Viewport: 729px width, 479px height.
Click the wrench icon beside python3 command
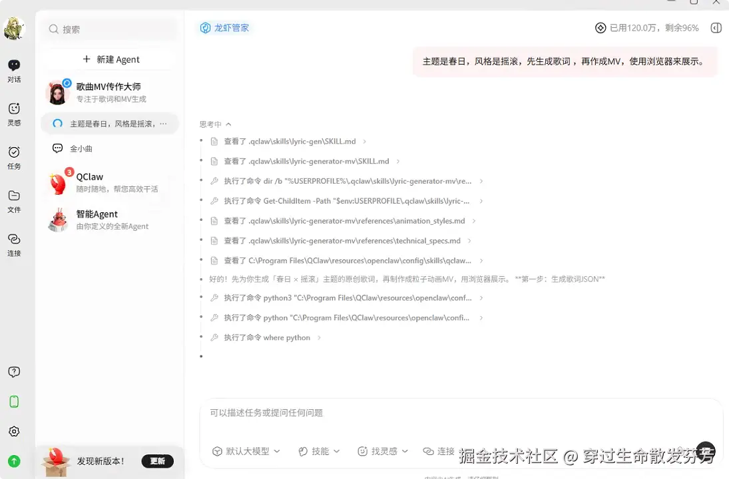click(x=214, y=298)
